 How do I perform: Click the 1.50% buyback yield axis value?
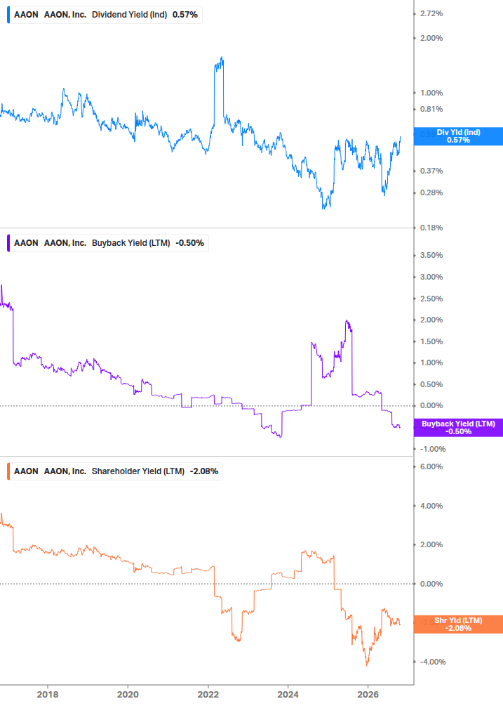pyautogui.click(x=431, y=341)
